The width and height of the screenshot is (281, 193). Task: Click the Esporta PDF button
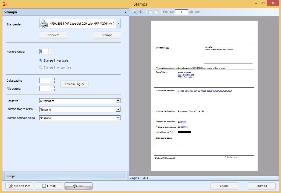[x=19, y=186]
